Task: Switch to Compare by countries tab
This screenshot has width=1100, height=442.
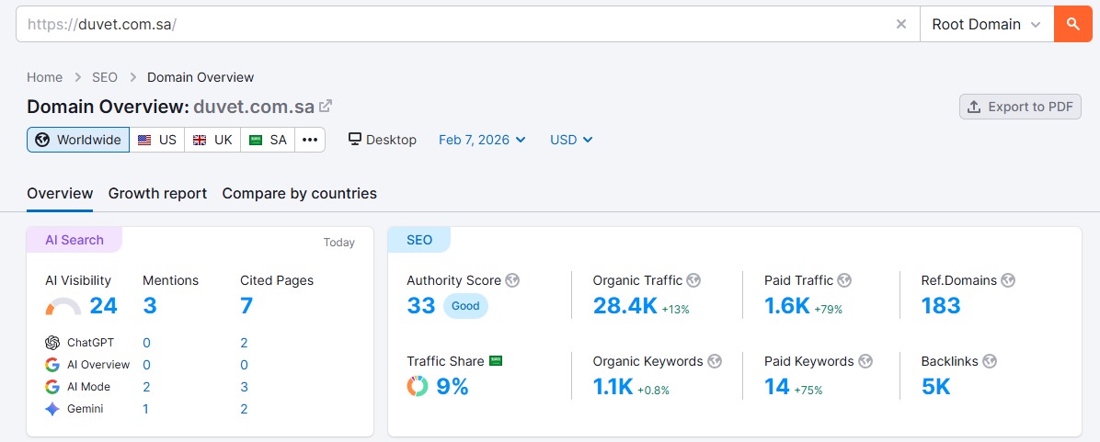Action: coord(300,193)
